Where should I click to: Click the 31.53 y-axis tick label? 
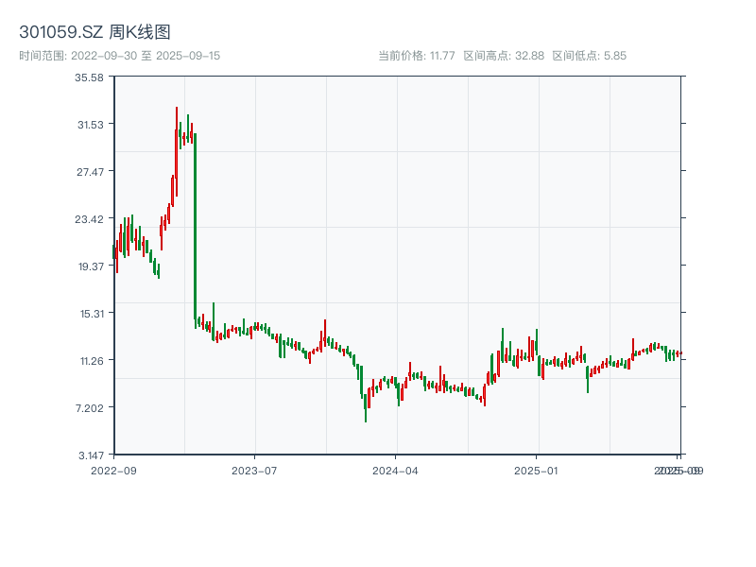pos(90,125)
